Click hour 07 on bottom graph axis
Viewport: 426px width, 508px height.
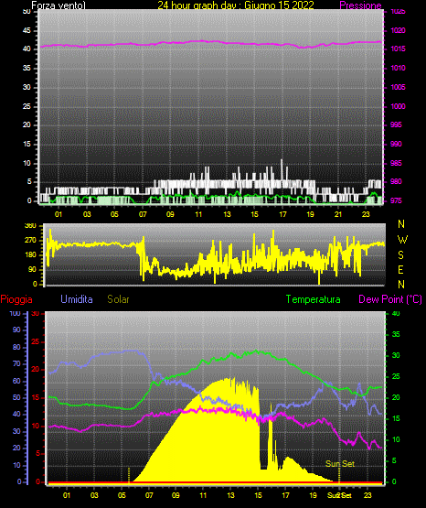(x=149, y=495)
